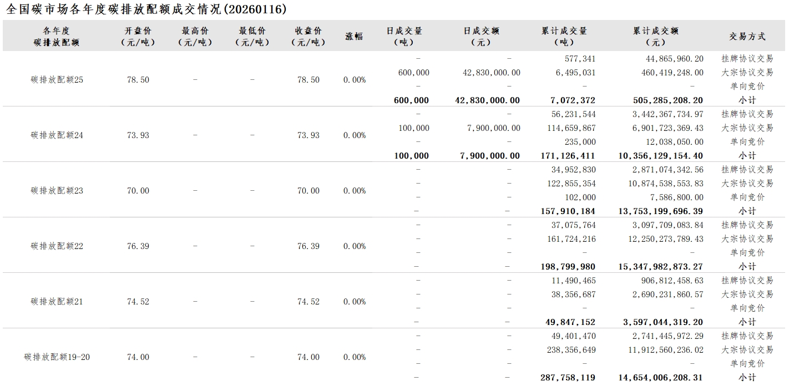
Task: Select the 碳排放配额23 row label
Action: pyautogui.click(x=57, y=191)
